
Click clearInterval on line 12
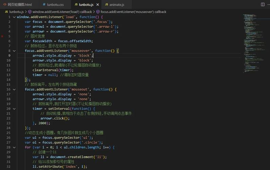pyautogui.click(x=45, y=70)
